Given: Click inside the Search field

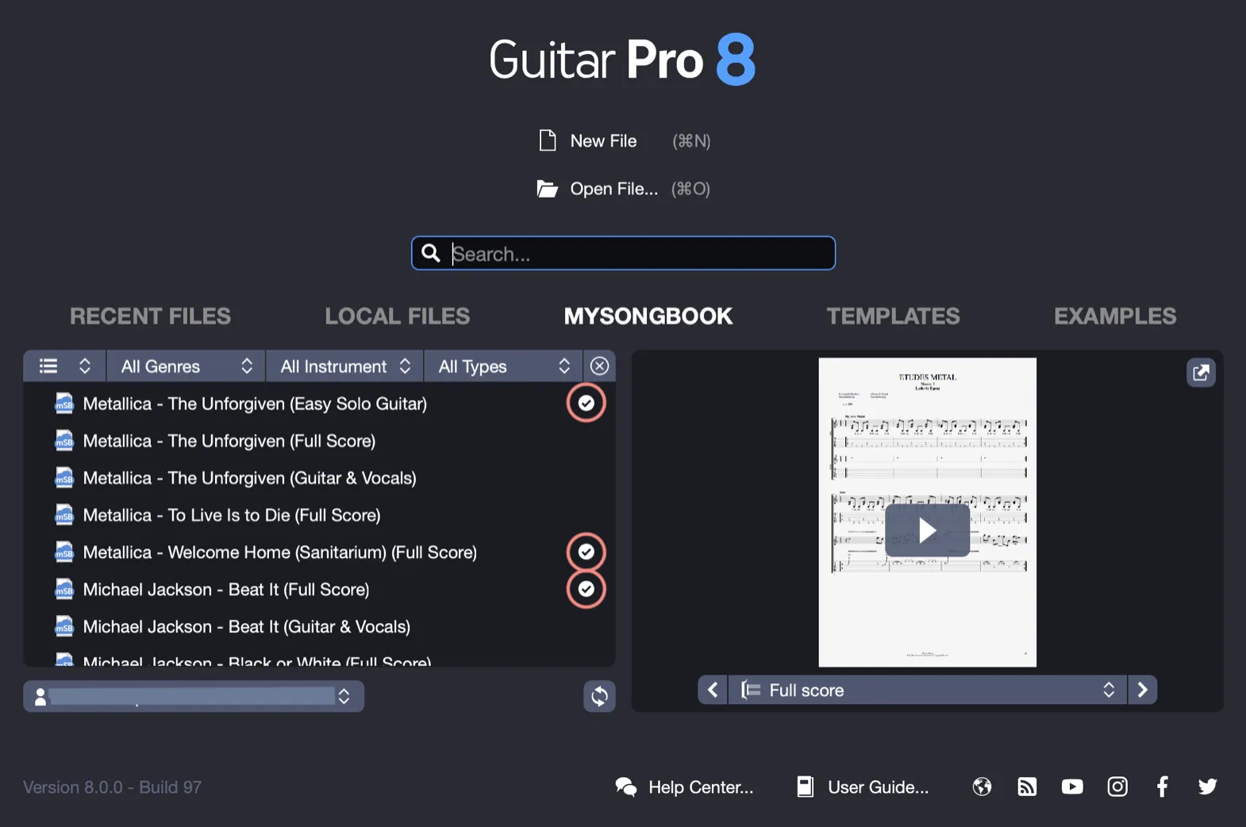Looking at the screenshot, I should [x=624, y=253].
